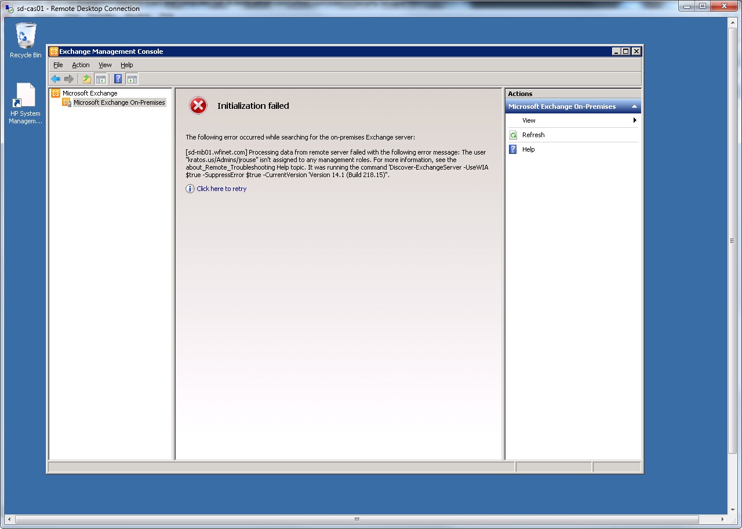
Task: Click the blue Help question-mark toolbar icon
Action: point(118,79)
